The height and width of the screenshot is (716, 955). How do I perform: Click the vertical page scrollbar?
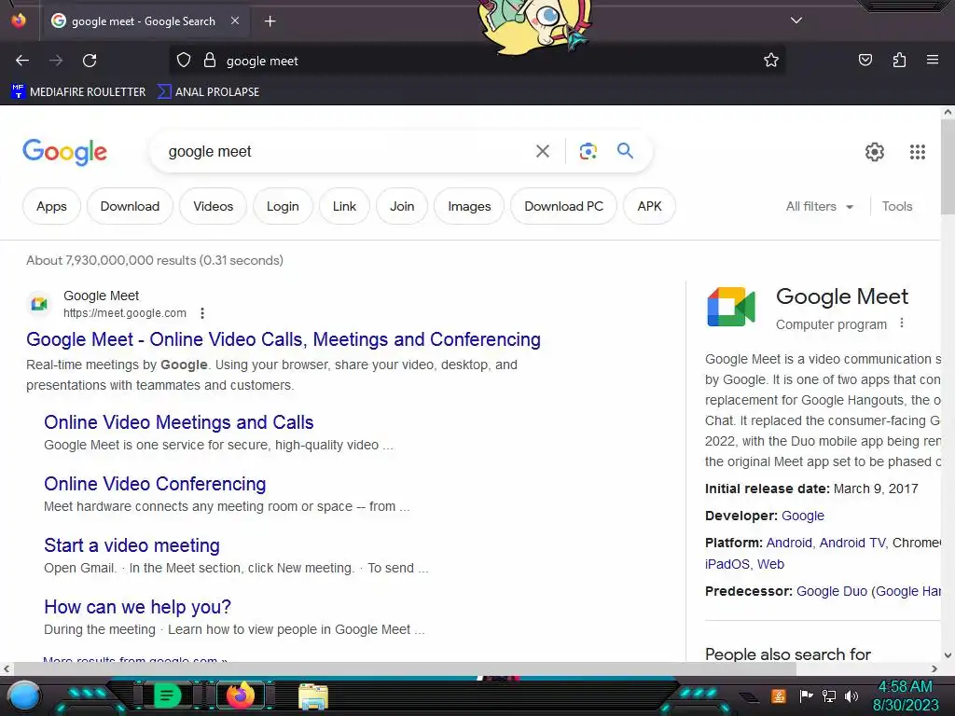coord(948,166)
